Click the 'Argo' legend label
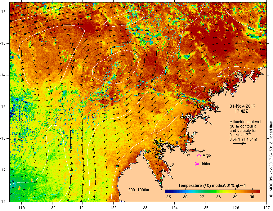The width and height of the screenshot is (273, 211). coord(207,156)
